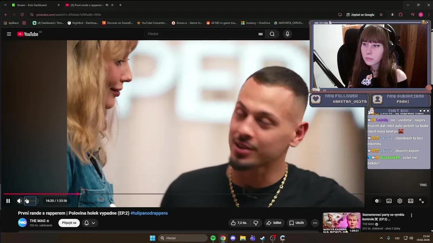
Task: Go to the YouTube home logo
Action: point(28,34)
